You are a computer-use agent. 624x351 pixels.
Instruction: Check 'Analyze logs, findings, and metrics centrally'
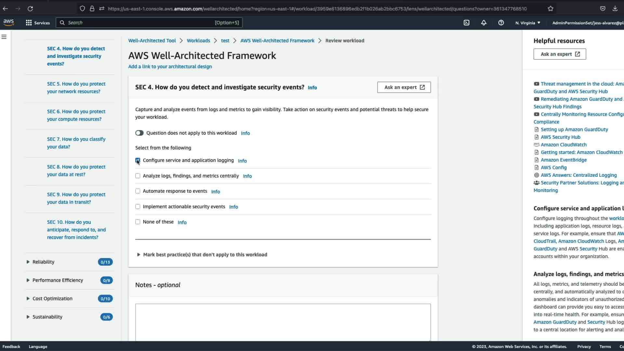click(138, 176)
